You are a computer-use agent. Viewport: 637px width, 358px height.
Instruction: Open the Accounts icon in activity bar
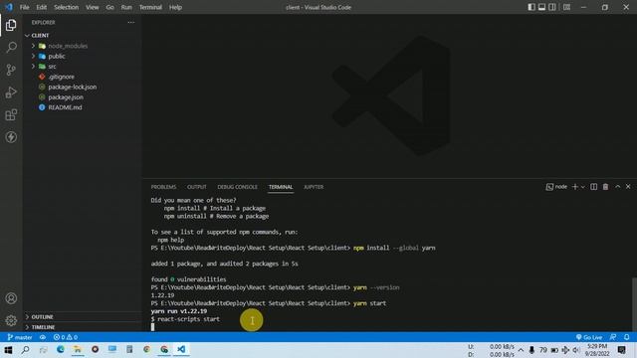click(x=11, y=298)
